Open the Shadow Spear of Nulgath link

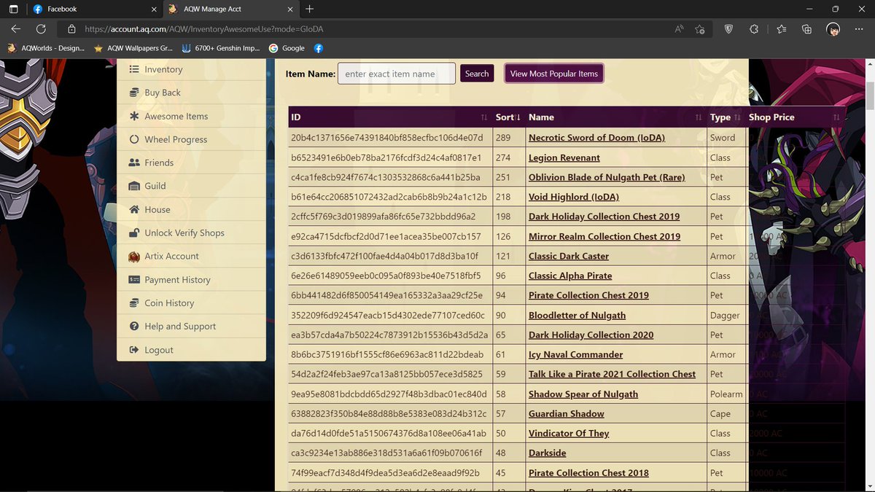[583, 394]
